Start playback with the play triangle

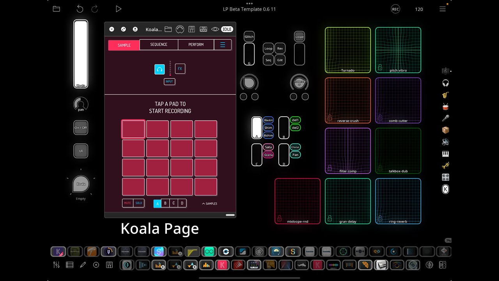coord(119,9)
